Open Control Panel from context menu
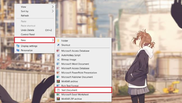 coord(35,35)
